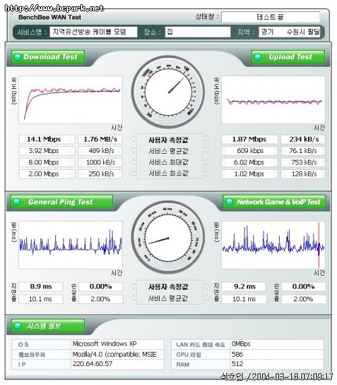Click the 1.02 Mbps upload minimum value

click(x=249, y=174)
